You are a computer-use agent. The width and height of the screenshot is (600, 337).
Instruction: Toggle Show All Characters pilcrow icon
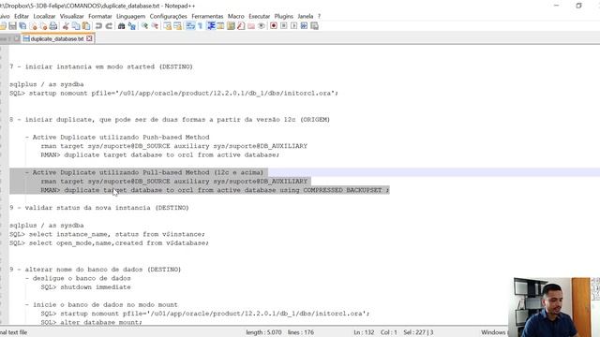tap(200, 26)
